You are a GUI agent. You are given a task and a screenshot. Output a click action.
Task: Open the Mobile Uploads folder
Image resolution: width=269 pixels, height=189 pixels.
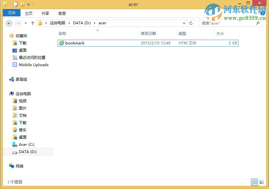(33, 65)
